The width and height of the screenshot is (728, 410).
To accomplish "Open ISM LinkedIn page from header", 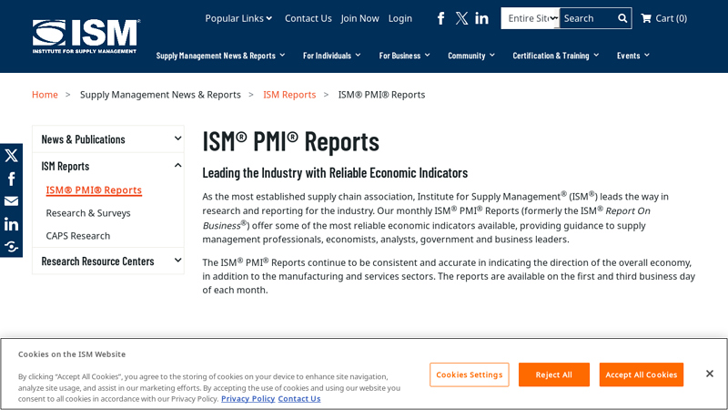I will click(x=481, y=18).
